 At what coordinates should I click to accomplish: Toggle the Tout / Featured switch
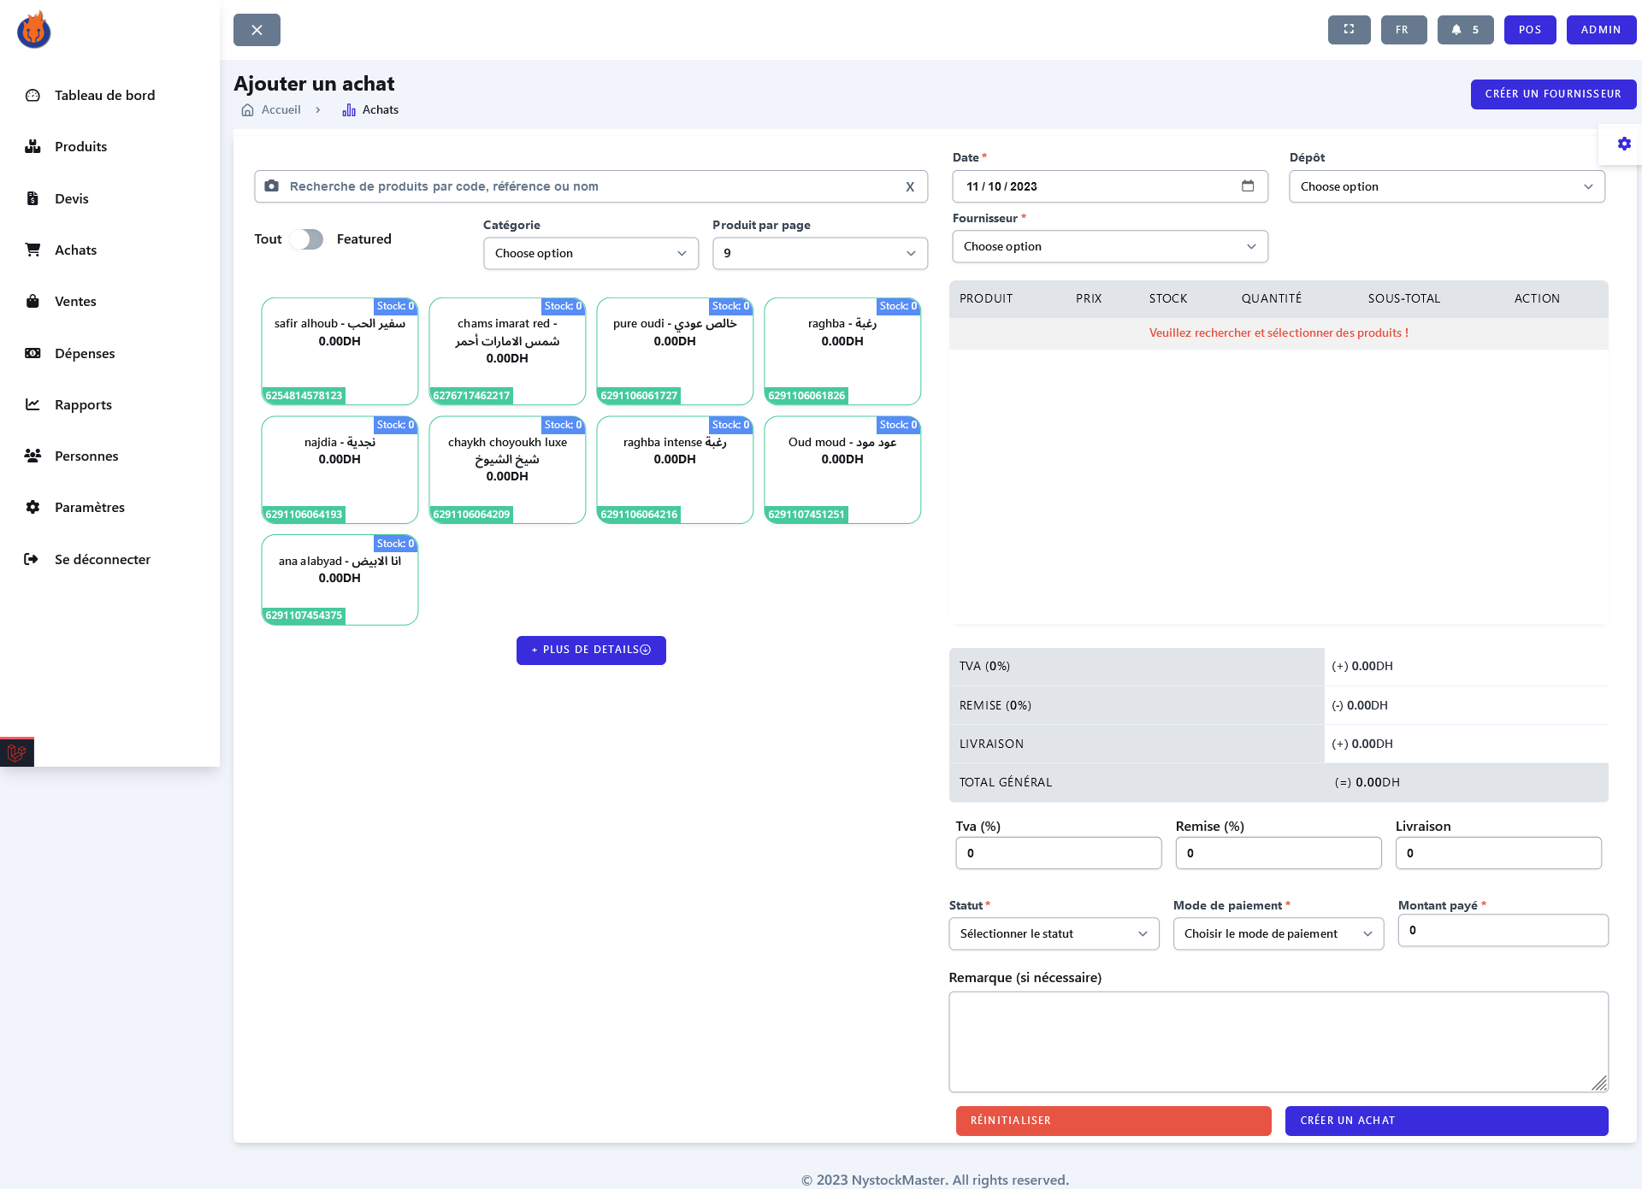[306, 239]
